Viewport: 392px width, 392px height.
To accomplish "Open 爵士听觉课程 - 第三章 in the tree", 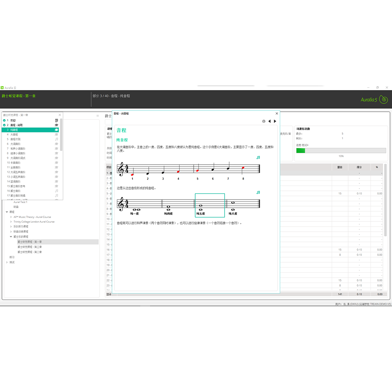I will pos(30,247).
